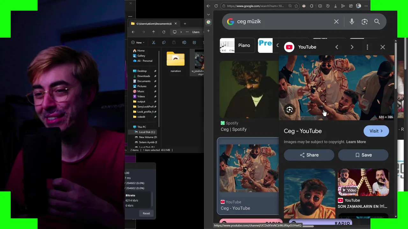Collapse the browser vertical tabs chevron
The image size is (408, 229).
(x=208, y=14)
